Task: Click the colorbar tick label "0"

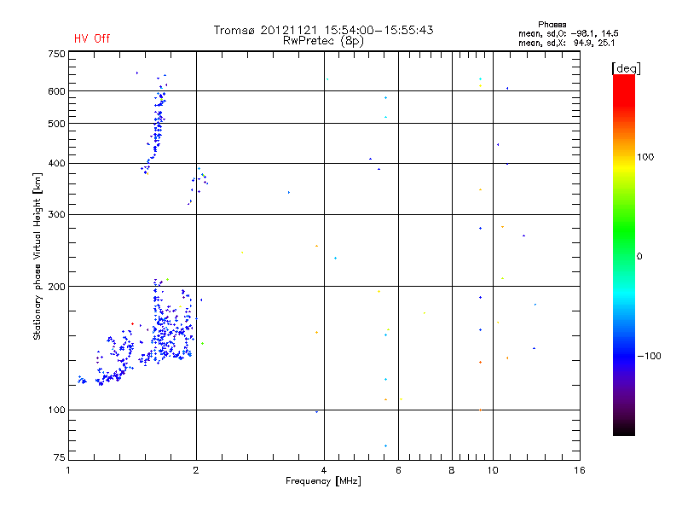Action: (639, 257)
